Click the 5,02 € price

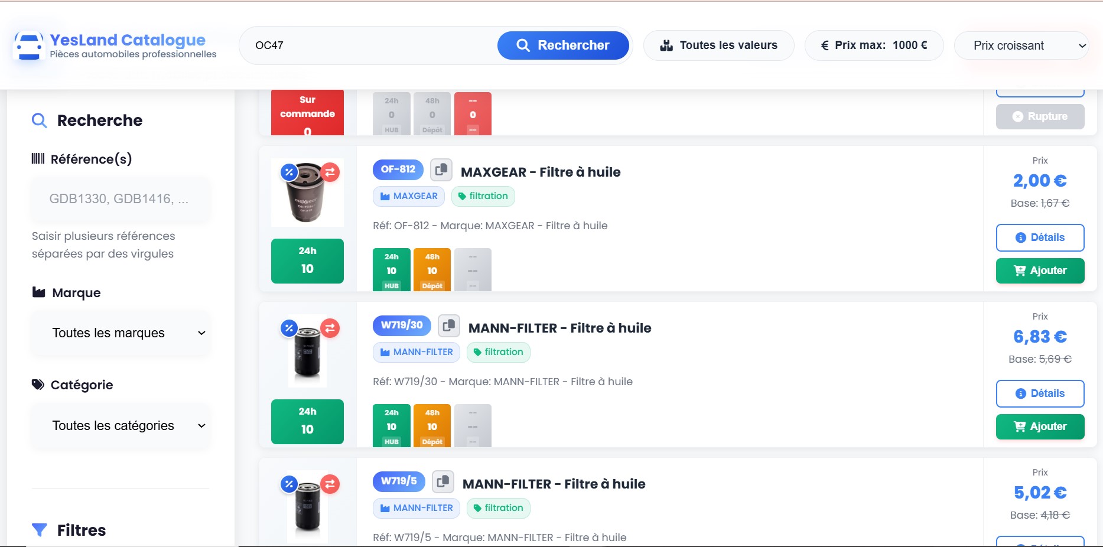[x=1040, y=493]
